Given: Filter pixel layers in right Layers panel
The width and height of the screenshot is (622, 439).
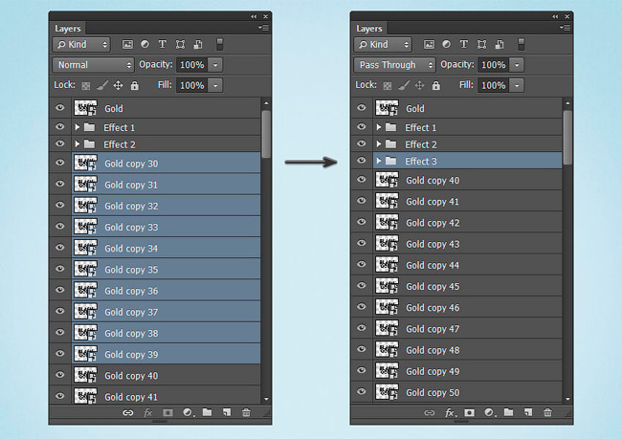Looking at the screenshot, I should pyautogui.click(x=429, y=44).
